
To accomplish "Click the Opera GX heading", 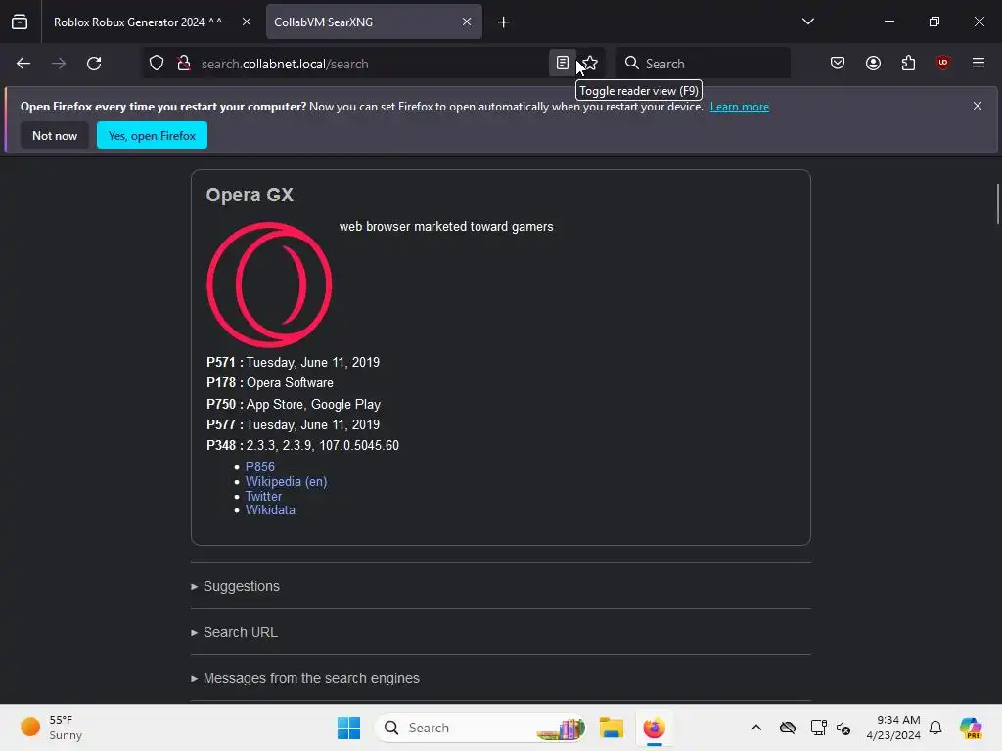I will click(250, 195).
